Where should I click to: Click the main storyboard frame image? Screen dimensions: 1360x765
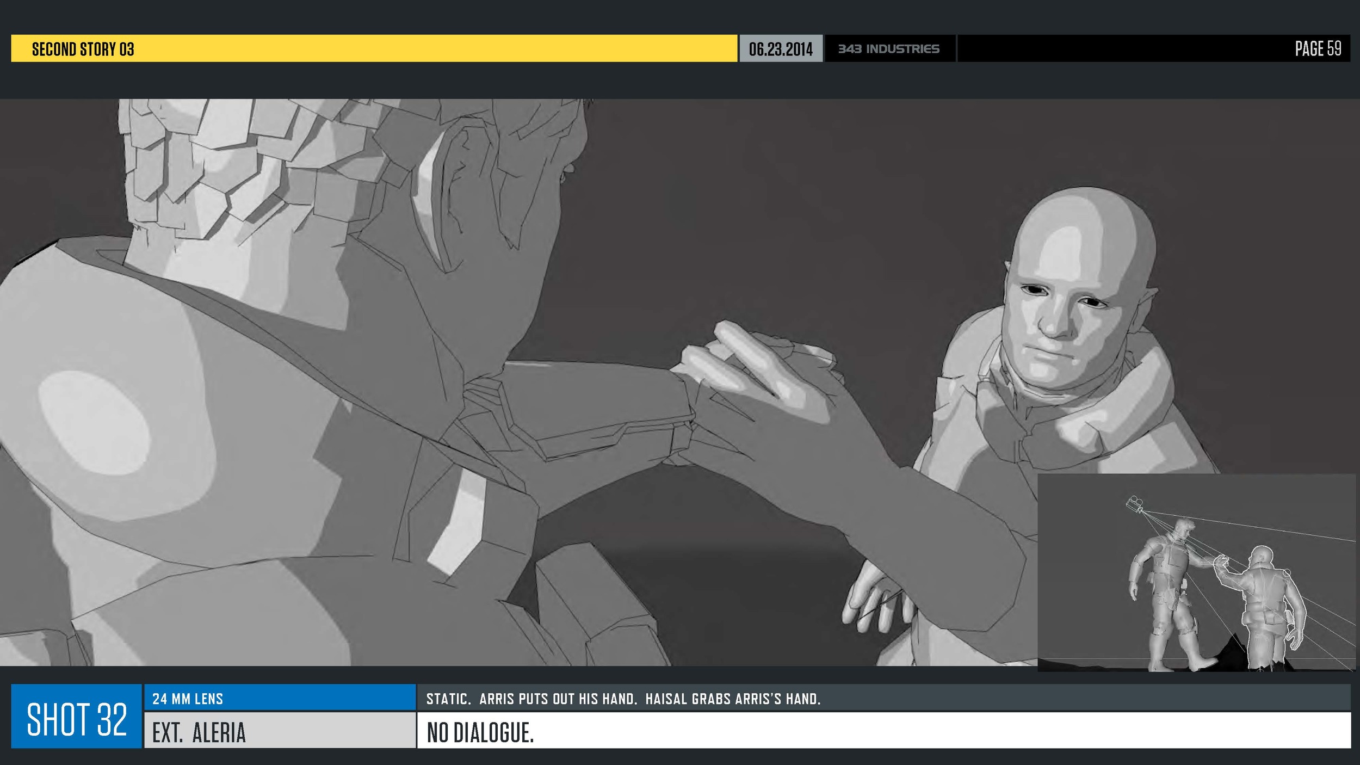pyautogui.click(x=680, y=382)
